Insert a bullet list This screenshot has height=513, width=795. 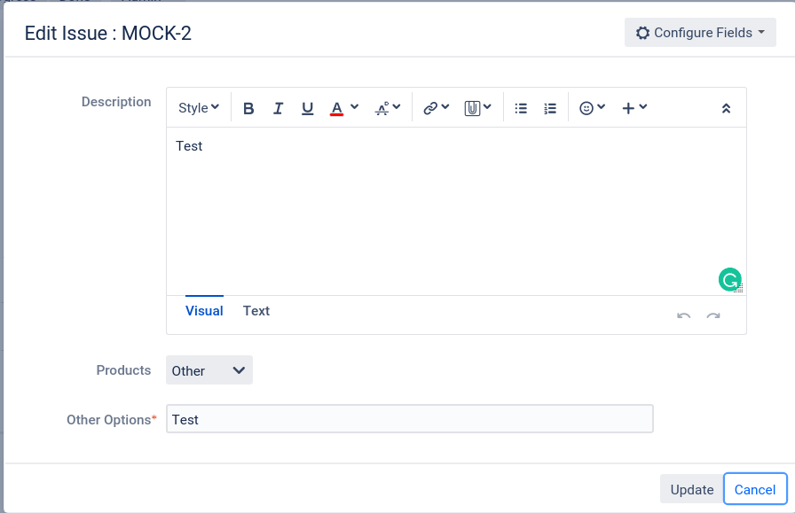click(x=521, y=108)
